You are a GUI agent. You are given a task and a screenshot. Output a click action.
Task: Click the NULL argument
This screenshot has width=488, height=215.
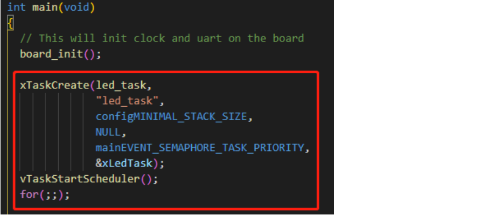108,132
